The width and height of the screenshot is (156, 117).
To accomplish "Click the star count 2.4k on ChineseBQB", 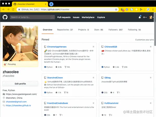I will pos(116,67).
